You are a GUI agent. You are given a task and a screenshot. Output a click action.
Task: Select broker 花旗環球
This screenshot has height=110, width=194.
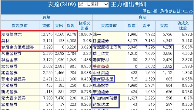click(101, 105)
